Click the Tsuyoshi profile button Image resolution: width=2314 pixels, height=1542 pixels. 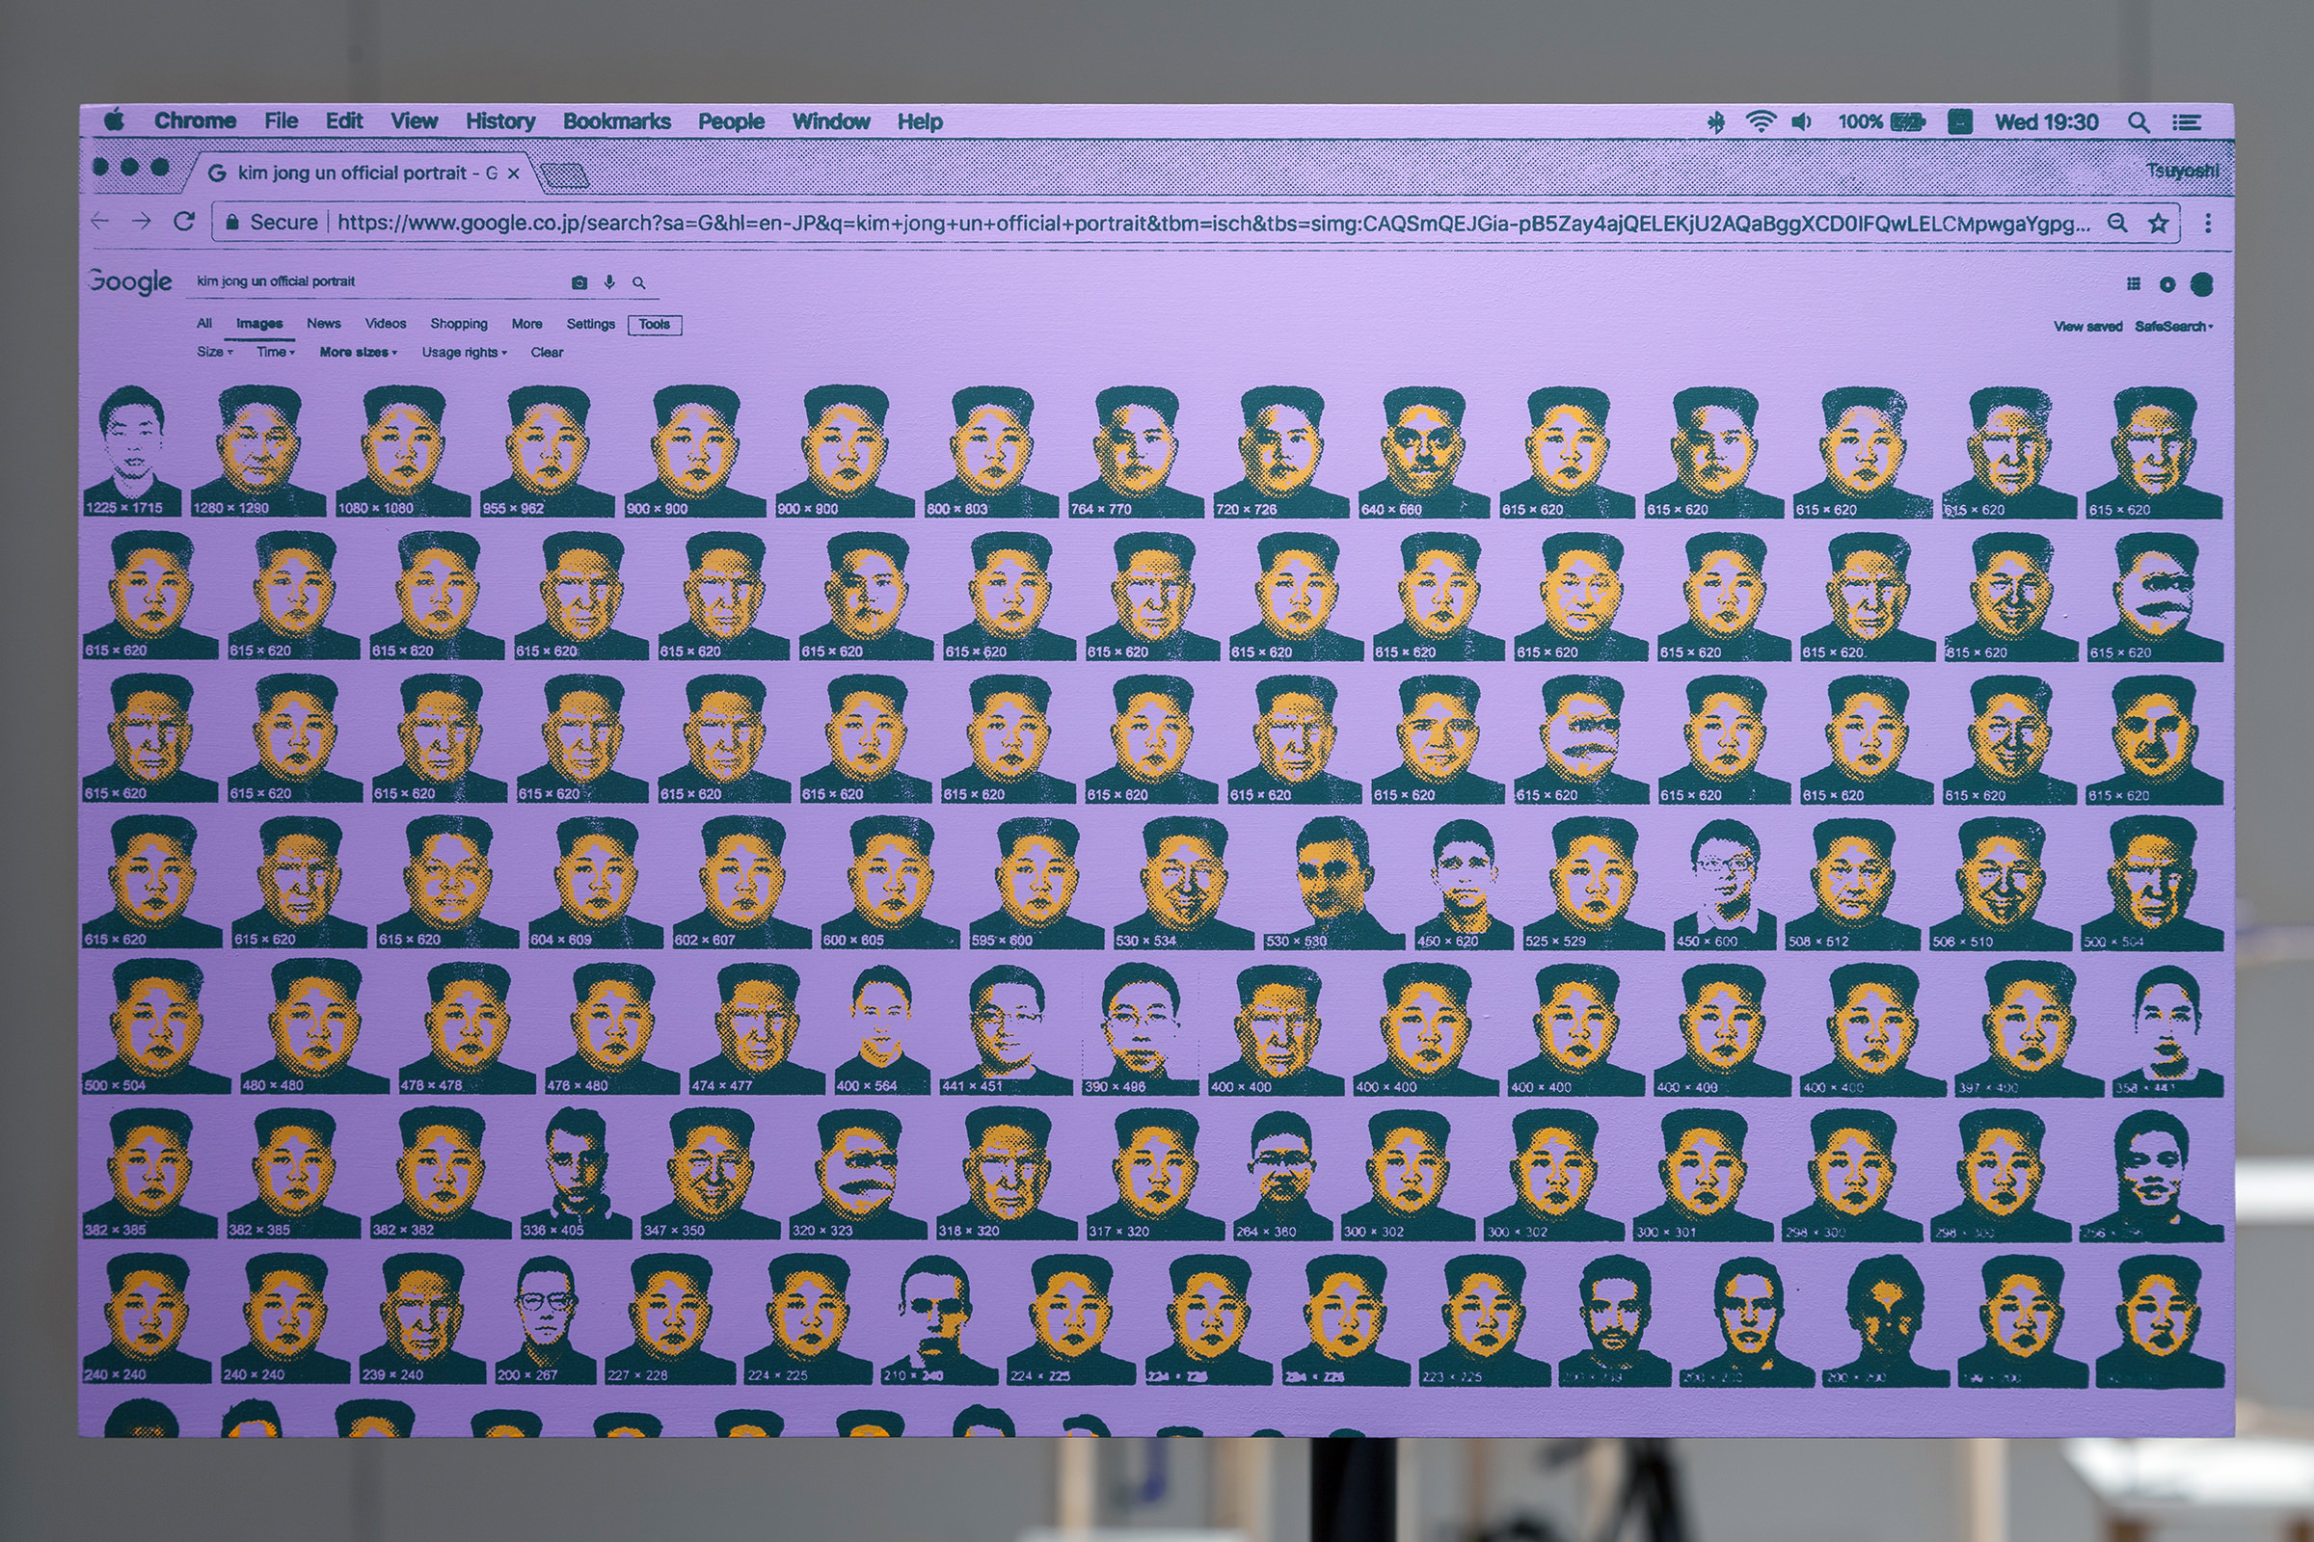pyautogui.click(x=2182, y=172)
